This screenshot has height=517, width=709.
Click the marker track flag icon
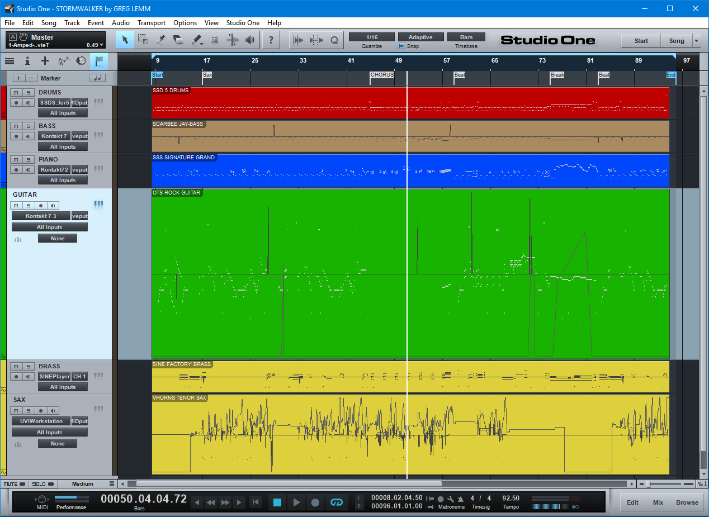click(99, 61)
